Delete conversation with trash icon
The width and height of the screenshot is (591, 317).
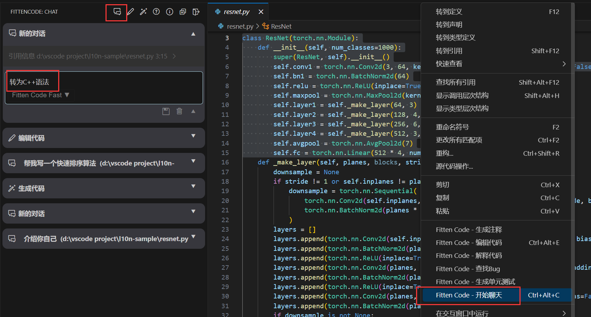pyautogui.click(x=179, y=111)
